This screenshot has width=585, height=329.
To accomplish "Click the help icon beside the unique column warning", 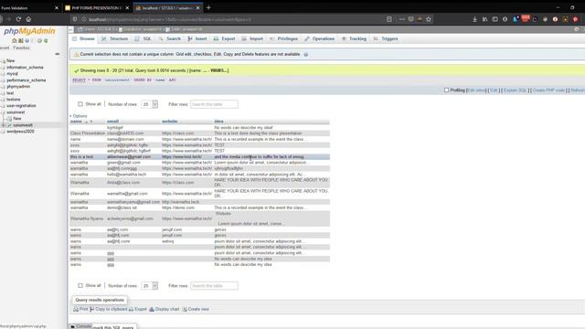I will coord(306,55).
